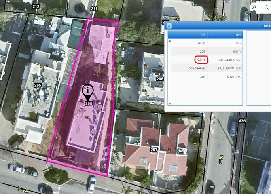Select parcel label 211 on the map
This screenshot has width=271, height=194.
94,8
